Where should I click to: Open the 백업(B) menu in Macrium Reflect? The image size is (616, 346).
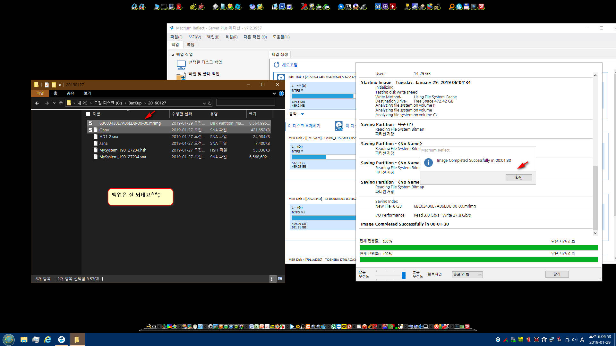(213, 37)
